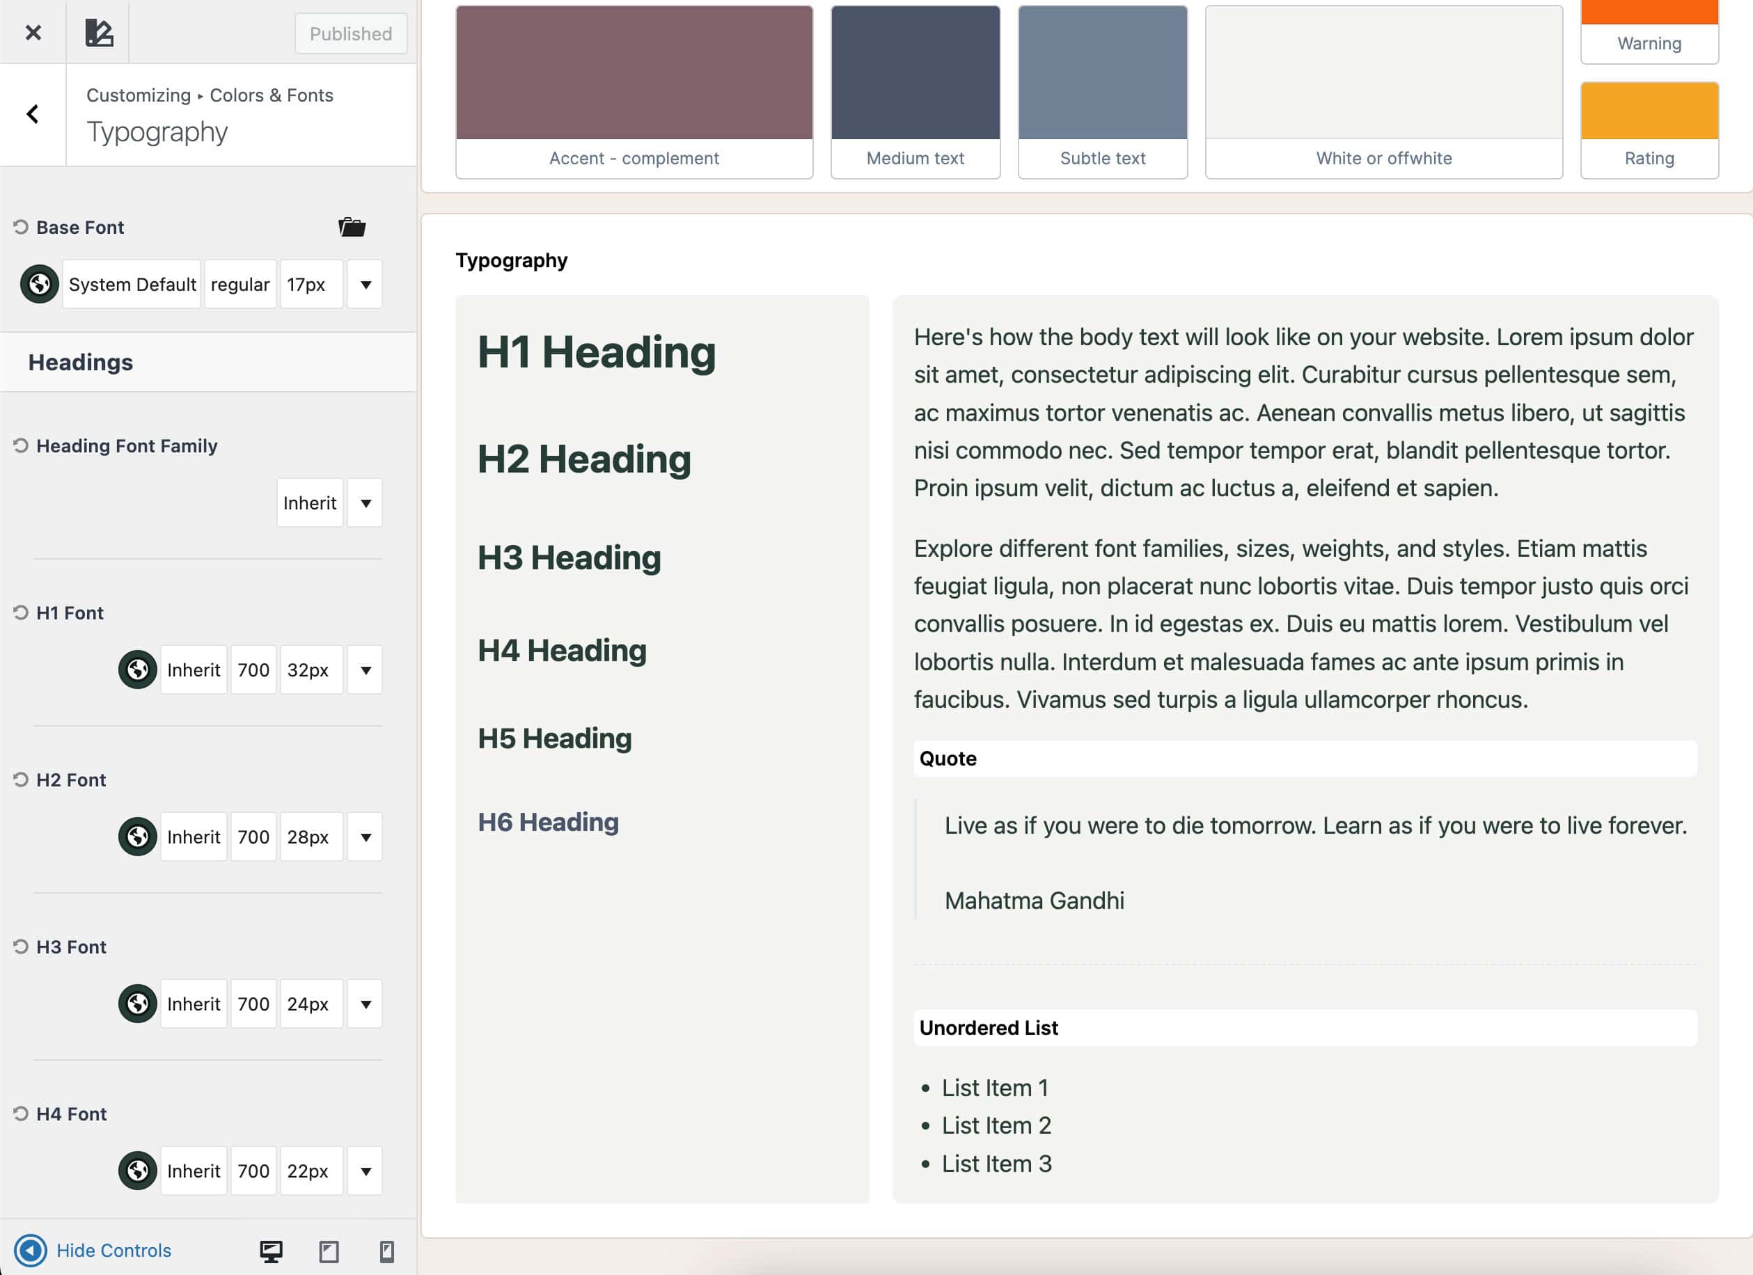Select the Accent - complement color swatch
The height and width of the screenshot is (1275, 1753).
[634, 74]
